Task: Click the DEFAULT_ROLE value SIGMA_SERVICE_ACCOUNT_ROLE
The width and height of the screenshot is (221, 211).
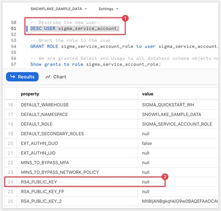Action: (177, 124)
